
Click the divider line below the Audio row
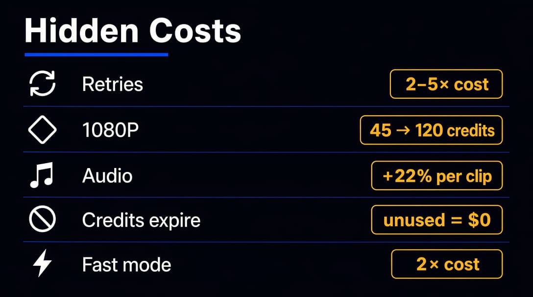tap(266, 197)
